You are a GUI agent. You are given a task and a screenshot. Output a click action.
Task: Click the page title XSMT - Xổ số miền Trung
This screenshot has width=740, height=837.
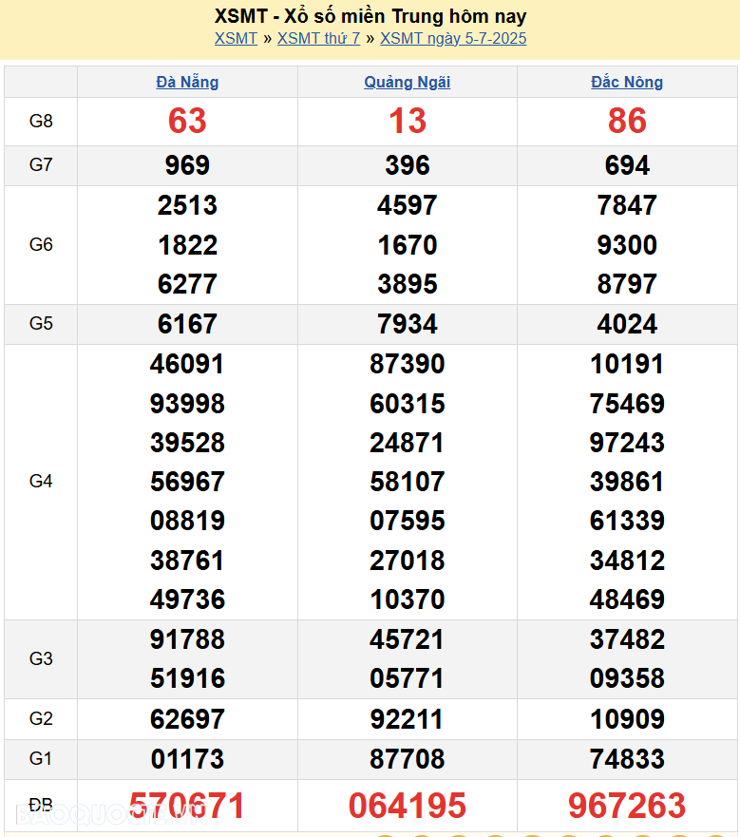[x=370, y=16]
